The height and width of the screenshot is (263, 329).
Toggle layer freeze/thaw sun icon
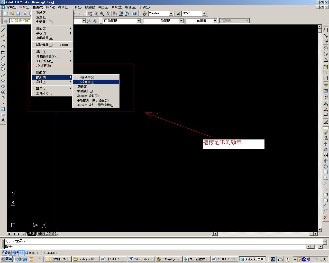point(16,21)
